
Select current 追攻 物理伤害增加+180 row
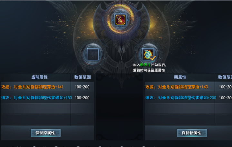click(47, 98)
